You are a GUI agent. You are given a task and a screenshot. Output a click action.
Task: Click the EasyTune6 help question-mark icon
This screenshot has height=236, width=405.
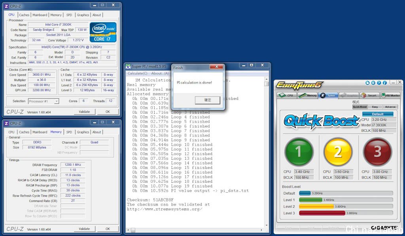(379, 83)
